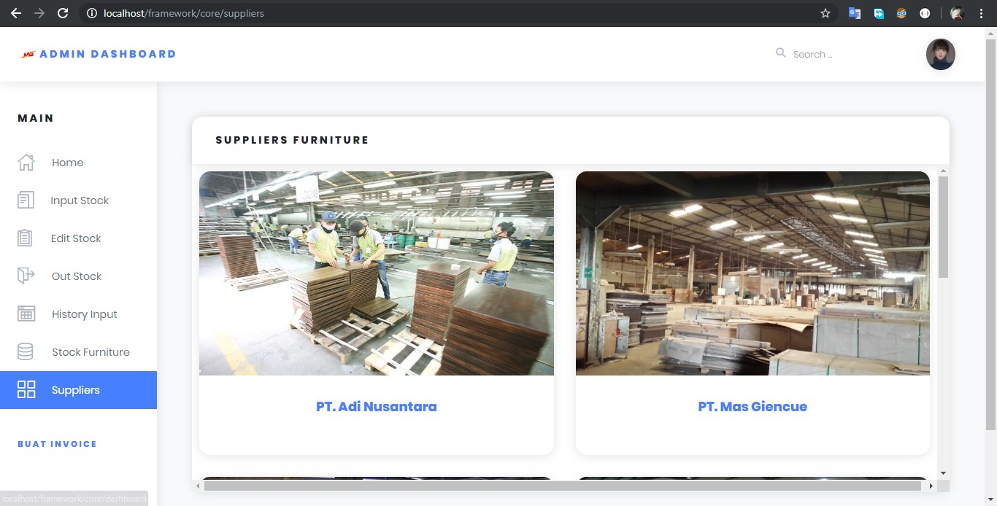The height and width of the screenshot is (506, 997).
Task: Reload the page with refresh icon
Action: point(63,13)
